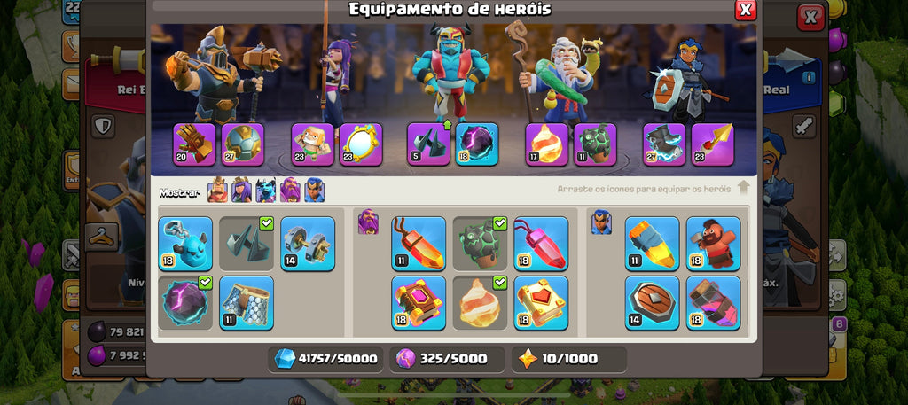Click the starry ore 10/1000 counter
908x405 pixels.
[x=569, y=359]
